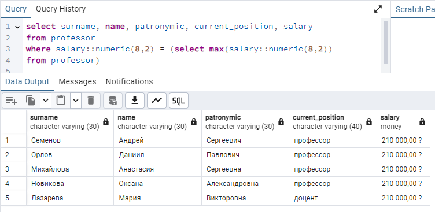Image resolution: width=435 pixels, height=212 pixels.
Task: Click the Delete row trash icon
Action: tap(91, 101)
